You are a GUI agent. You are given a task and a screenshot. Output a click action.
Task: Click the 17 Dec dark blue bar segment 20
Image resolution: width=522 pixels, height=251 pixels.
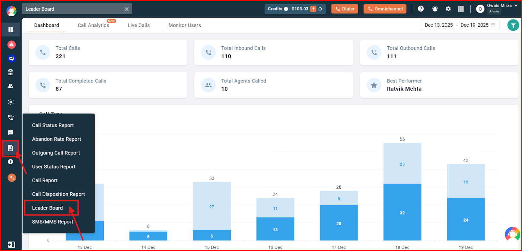coord(339,223)
